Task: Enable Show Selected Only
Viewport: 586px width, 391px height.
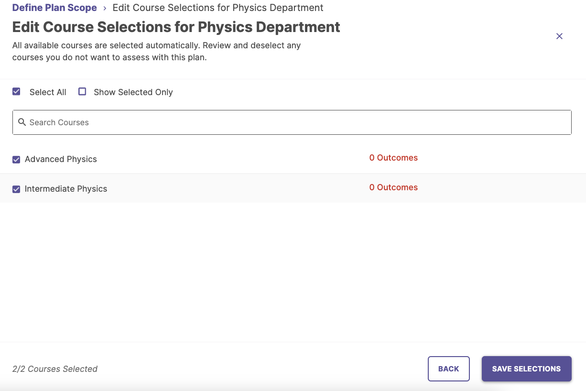Action: (x=82, y=91)
